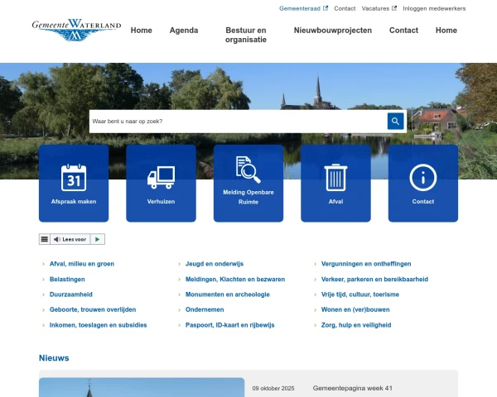Open Paspoort, ID-kaart en rijbewijs
Screen dimensions: 497x397
218,325
